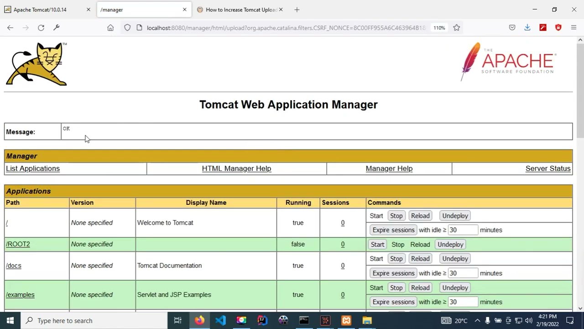
Task: Stop the Tomcat Documentation application
Action: point(396,259)
